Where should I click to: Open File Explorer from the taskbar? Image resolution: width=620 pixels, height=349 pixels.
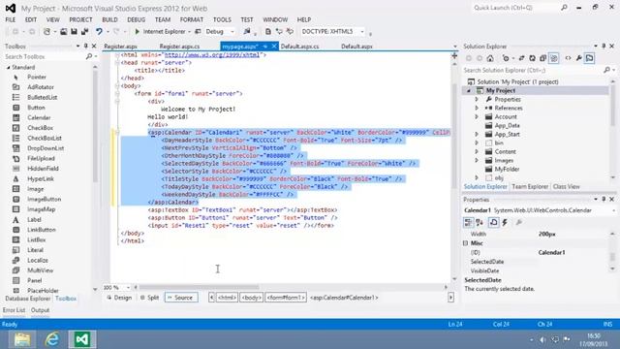(22, 339)
